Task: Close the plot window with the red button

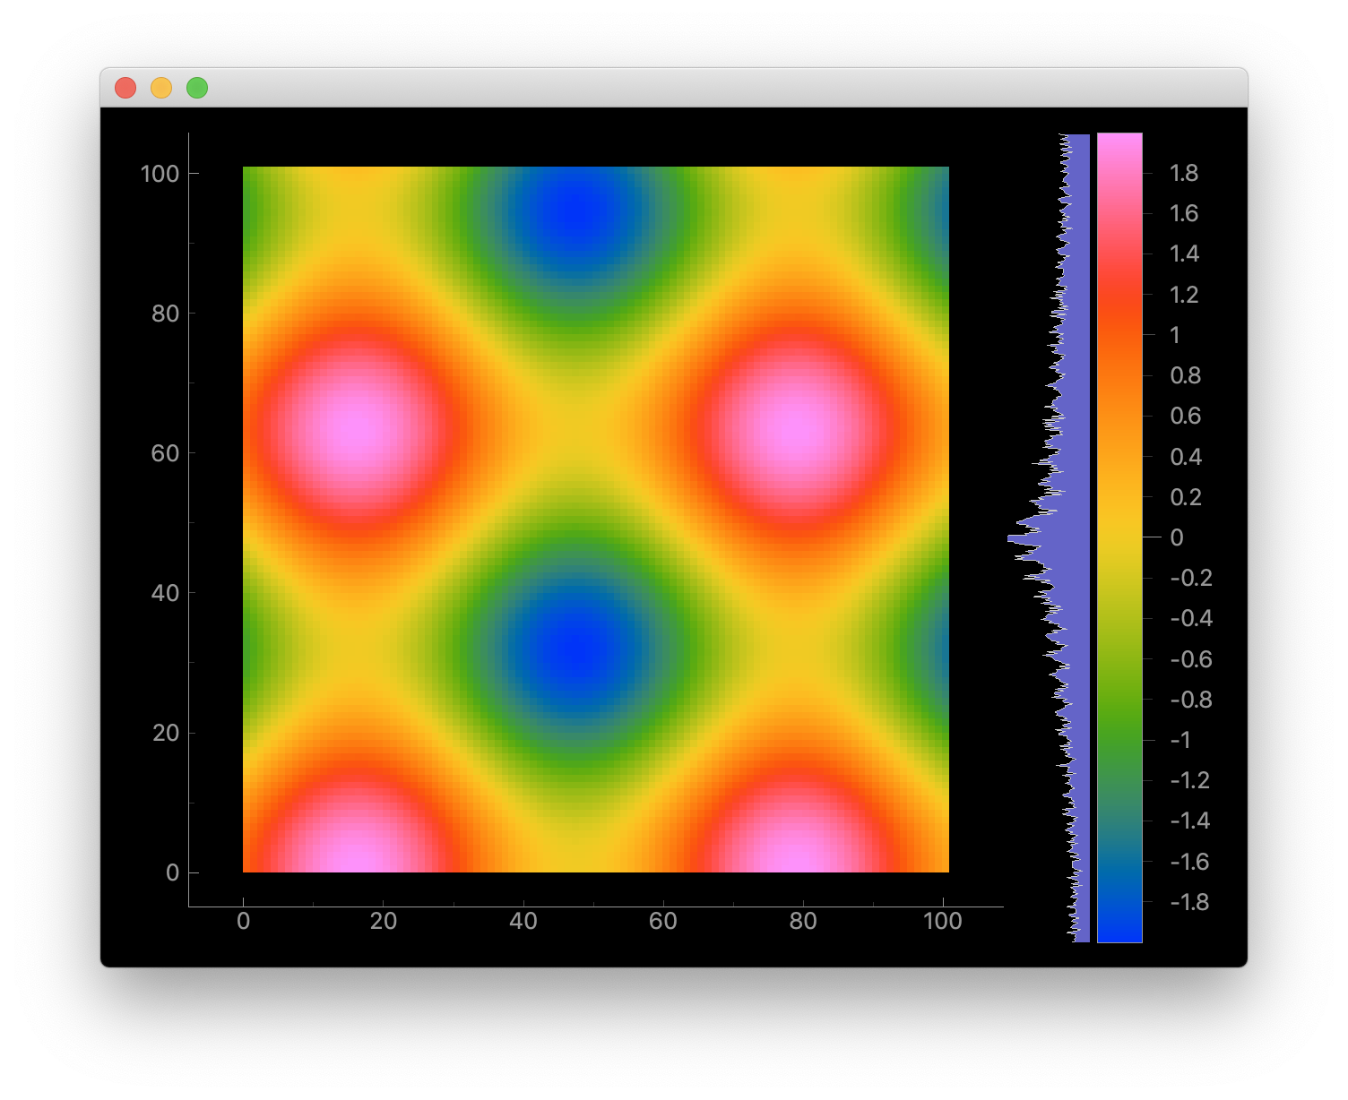Action: click(127, 87)
